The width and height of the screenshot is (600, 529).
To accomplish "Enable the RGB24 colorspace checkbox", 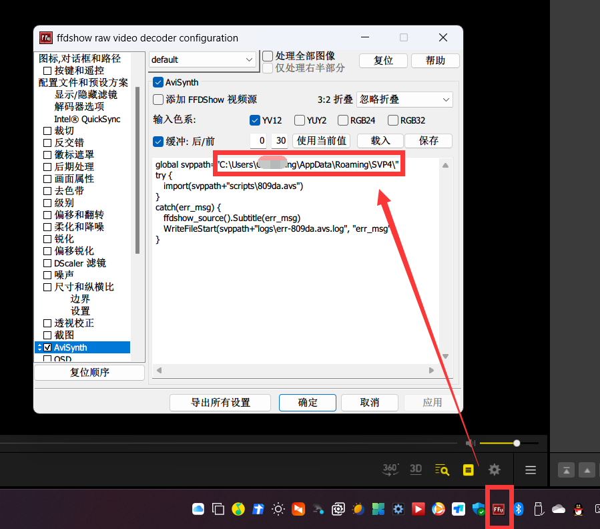I will [343, 120].
